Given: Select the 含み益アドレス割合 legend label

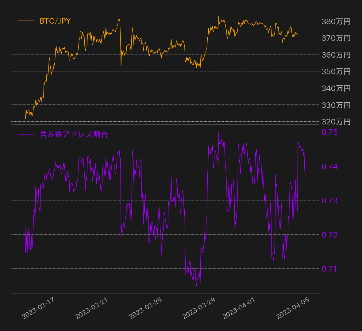Looking at the screenshot, I should [74, 134].
